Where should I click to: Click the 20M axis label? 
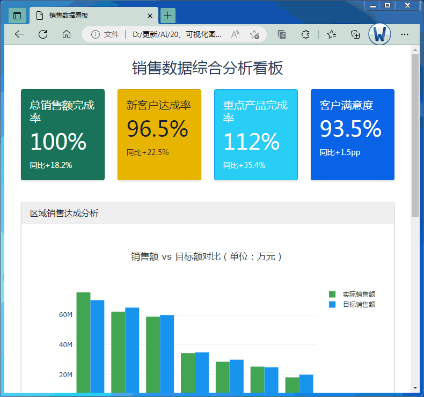[x=65, y=374]
